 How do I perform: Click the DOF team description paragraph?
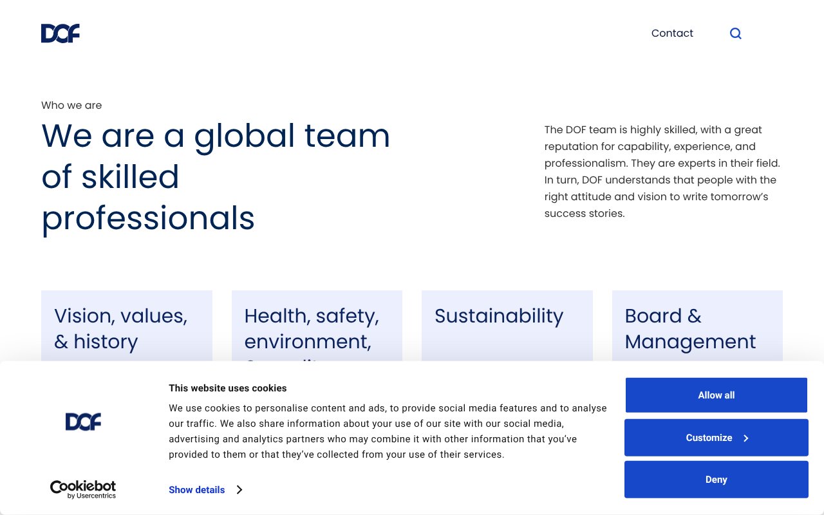[662, 171]
